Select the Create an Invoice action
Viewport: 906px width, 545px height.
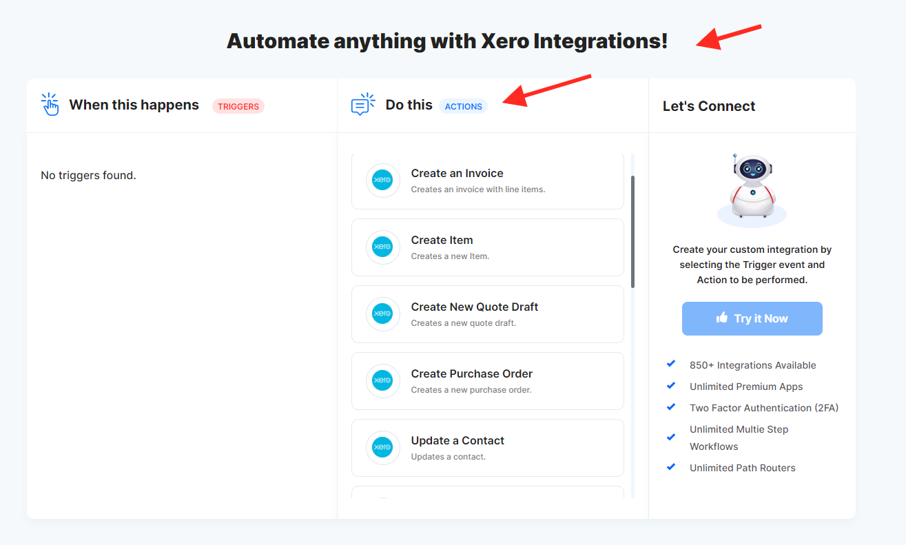[x=488, y=181]
